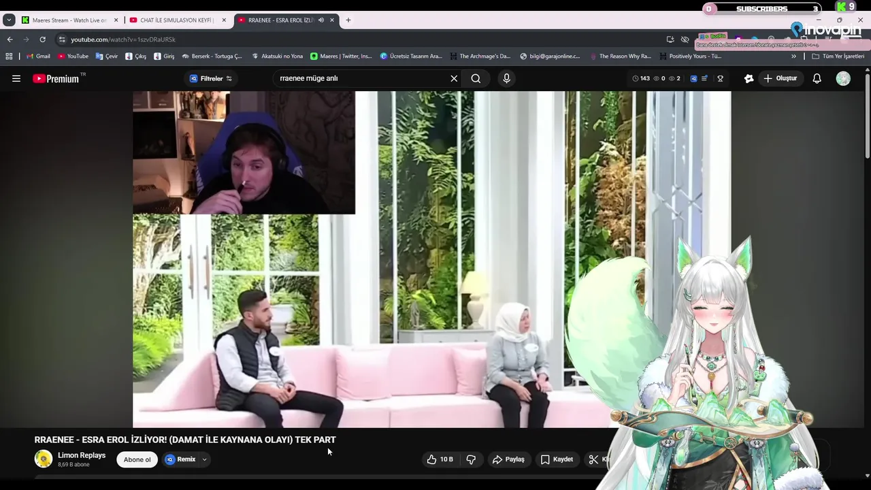The image size is (871, 490).
Task: Click the video title RRAENEE - ESRA EROL İZLİYOR
Action: coord(185,440)
